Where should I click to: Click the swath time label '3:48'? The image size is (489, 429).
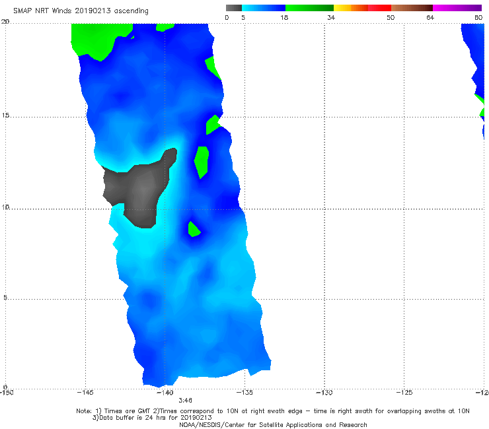tap(185, 401)
